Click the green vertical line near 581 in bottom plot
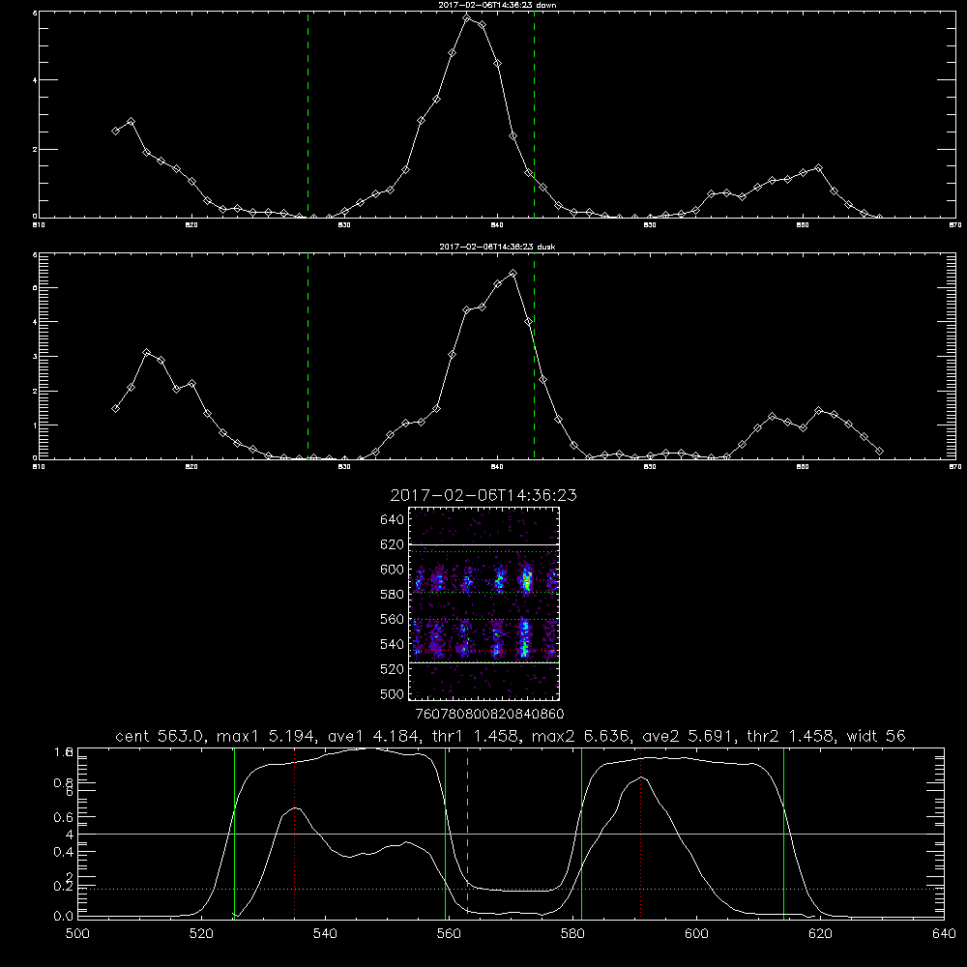 pos(581,834)
